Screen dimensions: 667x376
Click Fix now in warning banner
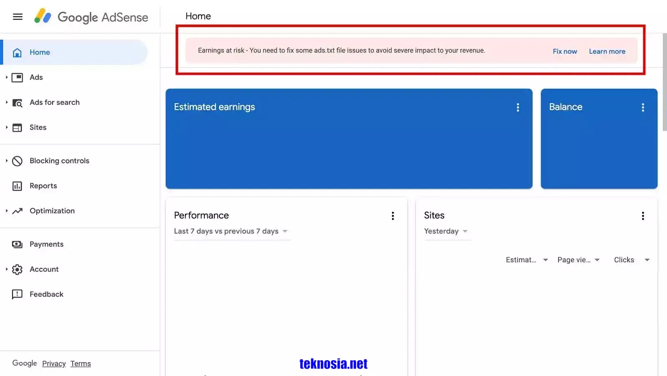click(565, 51)
